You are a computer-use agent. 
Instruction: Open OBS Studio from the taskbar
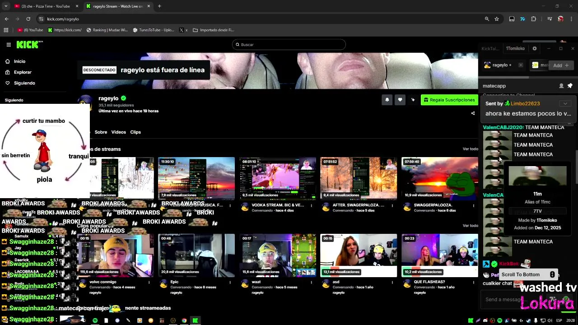point(173,320)
